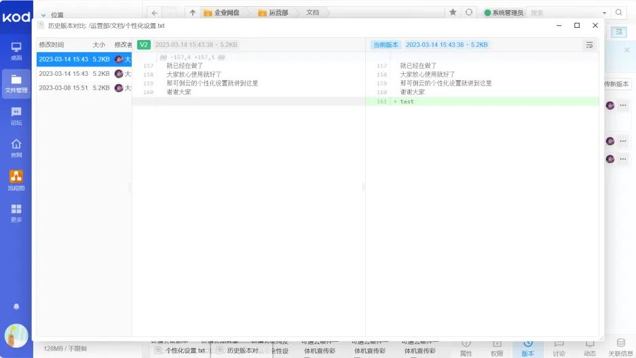The width and height of the screenshot is (636, 358).
Task: Select the 2023-03-08 15:51 version row
Action: pos(84,88)
